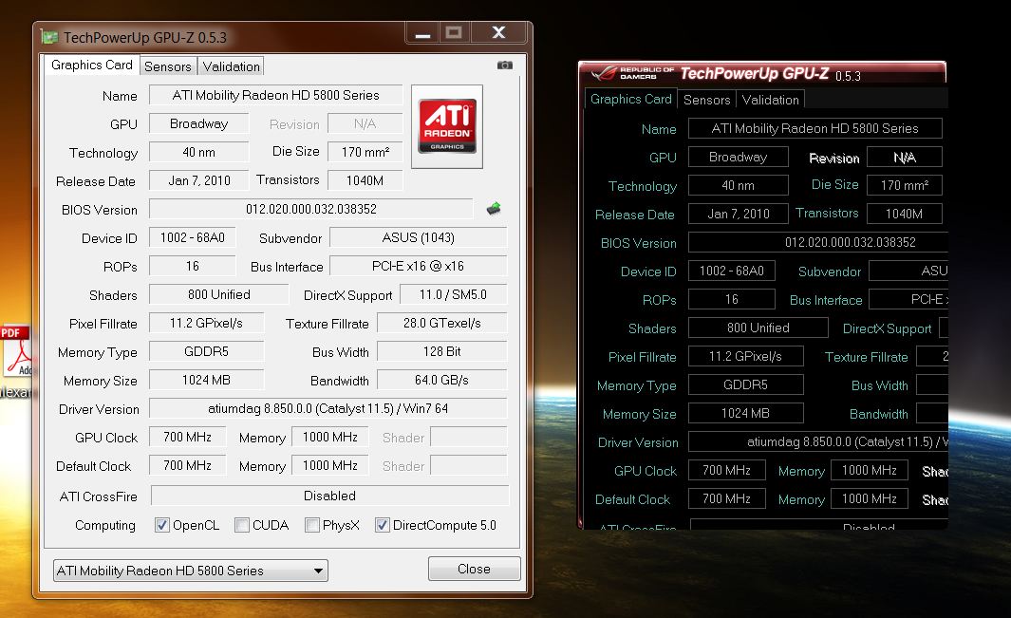Screen dimensions: 1011x618
Task: Click the Republic of Gamers logo
Action: click(x=633, y=73)
